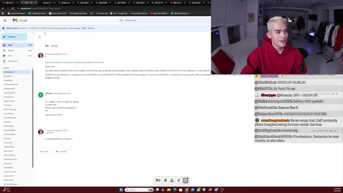
Task: Open File Explorer from taskbar
Action: point(169,190)
